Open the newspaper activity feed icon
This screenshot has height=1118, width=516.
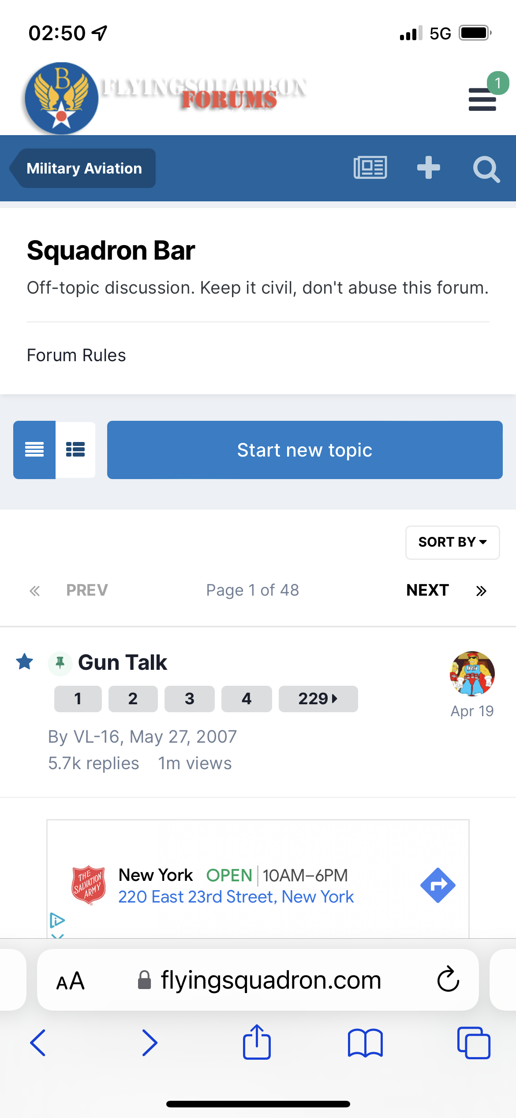pos(370,168)
